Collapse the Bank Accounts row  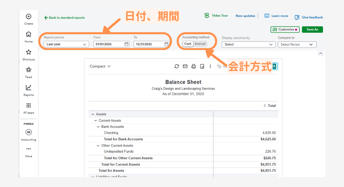(98, 127)
